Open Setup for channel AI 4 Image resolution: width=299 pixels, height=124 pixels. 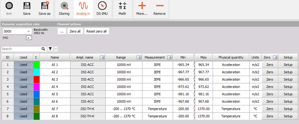pos(288,87)
